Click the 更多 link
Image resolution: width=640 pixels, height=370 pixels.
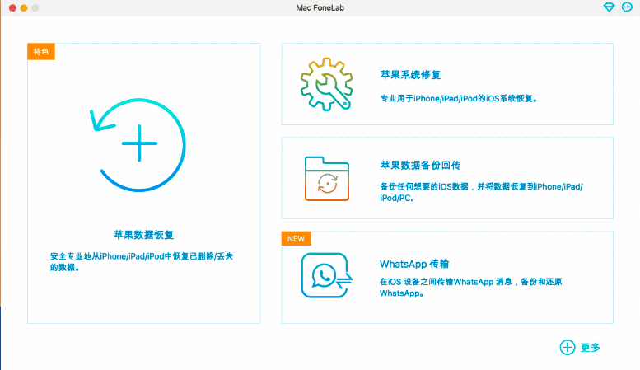591,348
